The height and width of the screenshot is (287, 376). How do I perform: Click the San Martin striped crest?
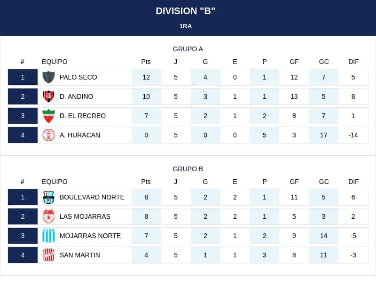click(x=48, y=255)
